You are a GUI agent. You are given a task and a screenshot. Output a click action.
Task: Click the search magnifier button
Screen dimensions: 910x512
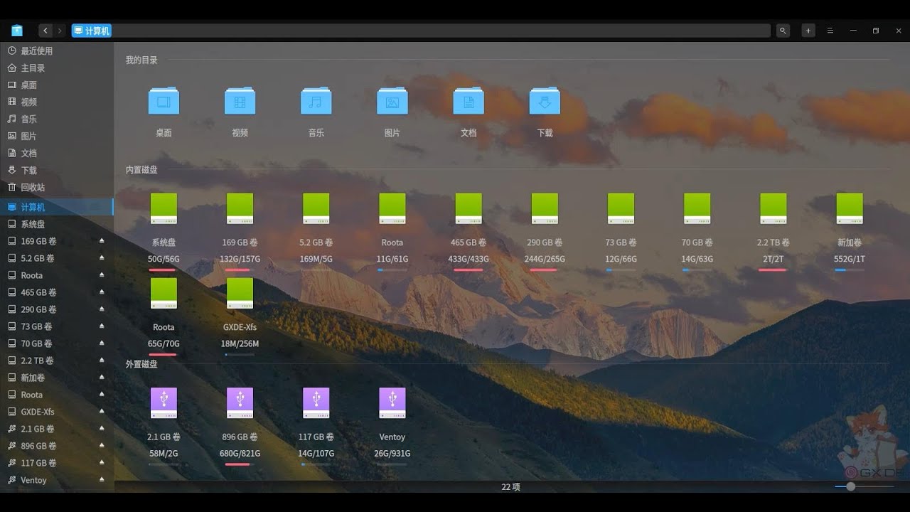click(783, 31)
